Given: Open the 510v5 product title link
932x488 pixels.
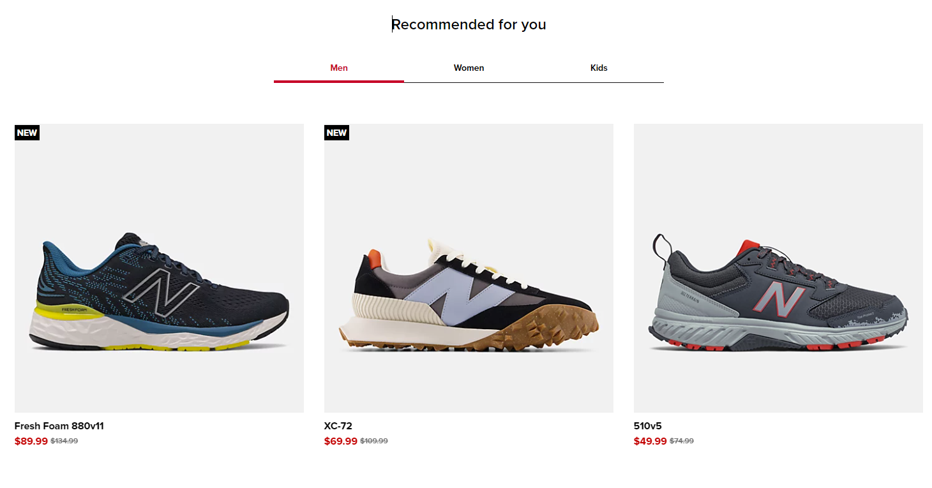Looking at the screenshot, I should click(648, 426).
